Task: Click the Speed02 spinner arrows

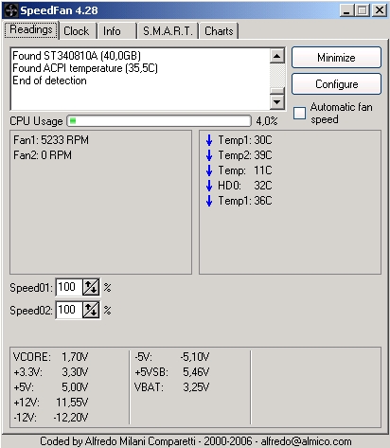Action: coord(91,310)
